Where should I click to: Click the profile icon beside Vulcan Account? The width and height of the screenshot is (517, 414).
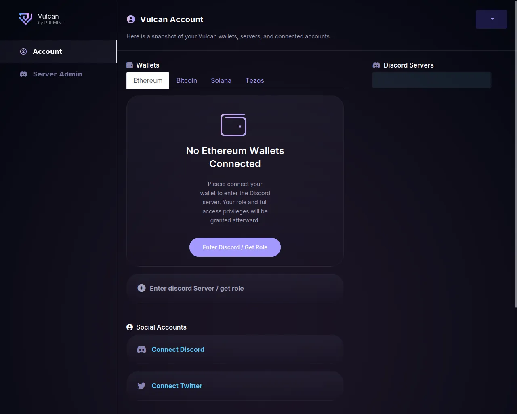click(131, 19)
